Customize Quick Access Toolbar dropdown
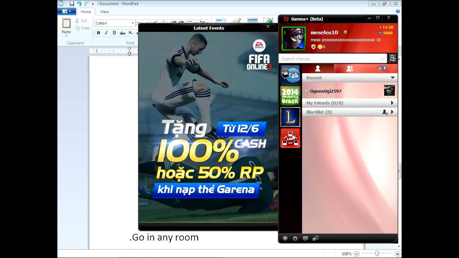This screenshot has width=459, height=258. [93, 4]
